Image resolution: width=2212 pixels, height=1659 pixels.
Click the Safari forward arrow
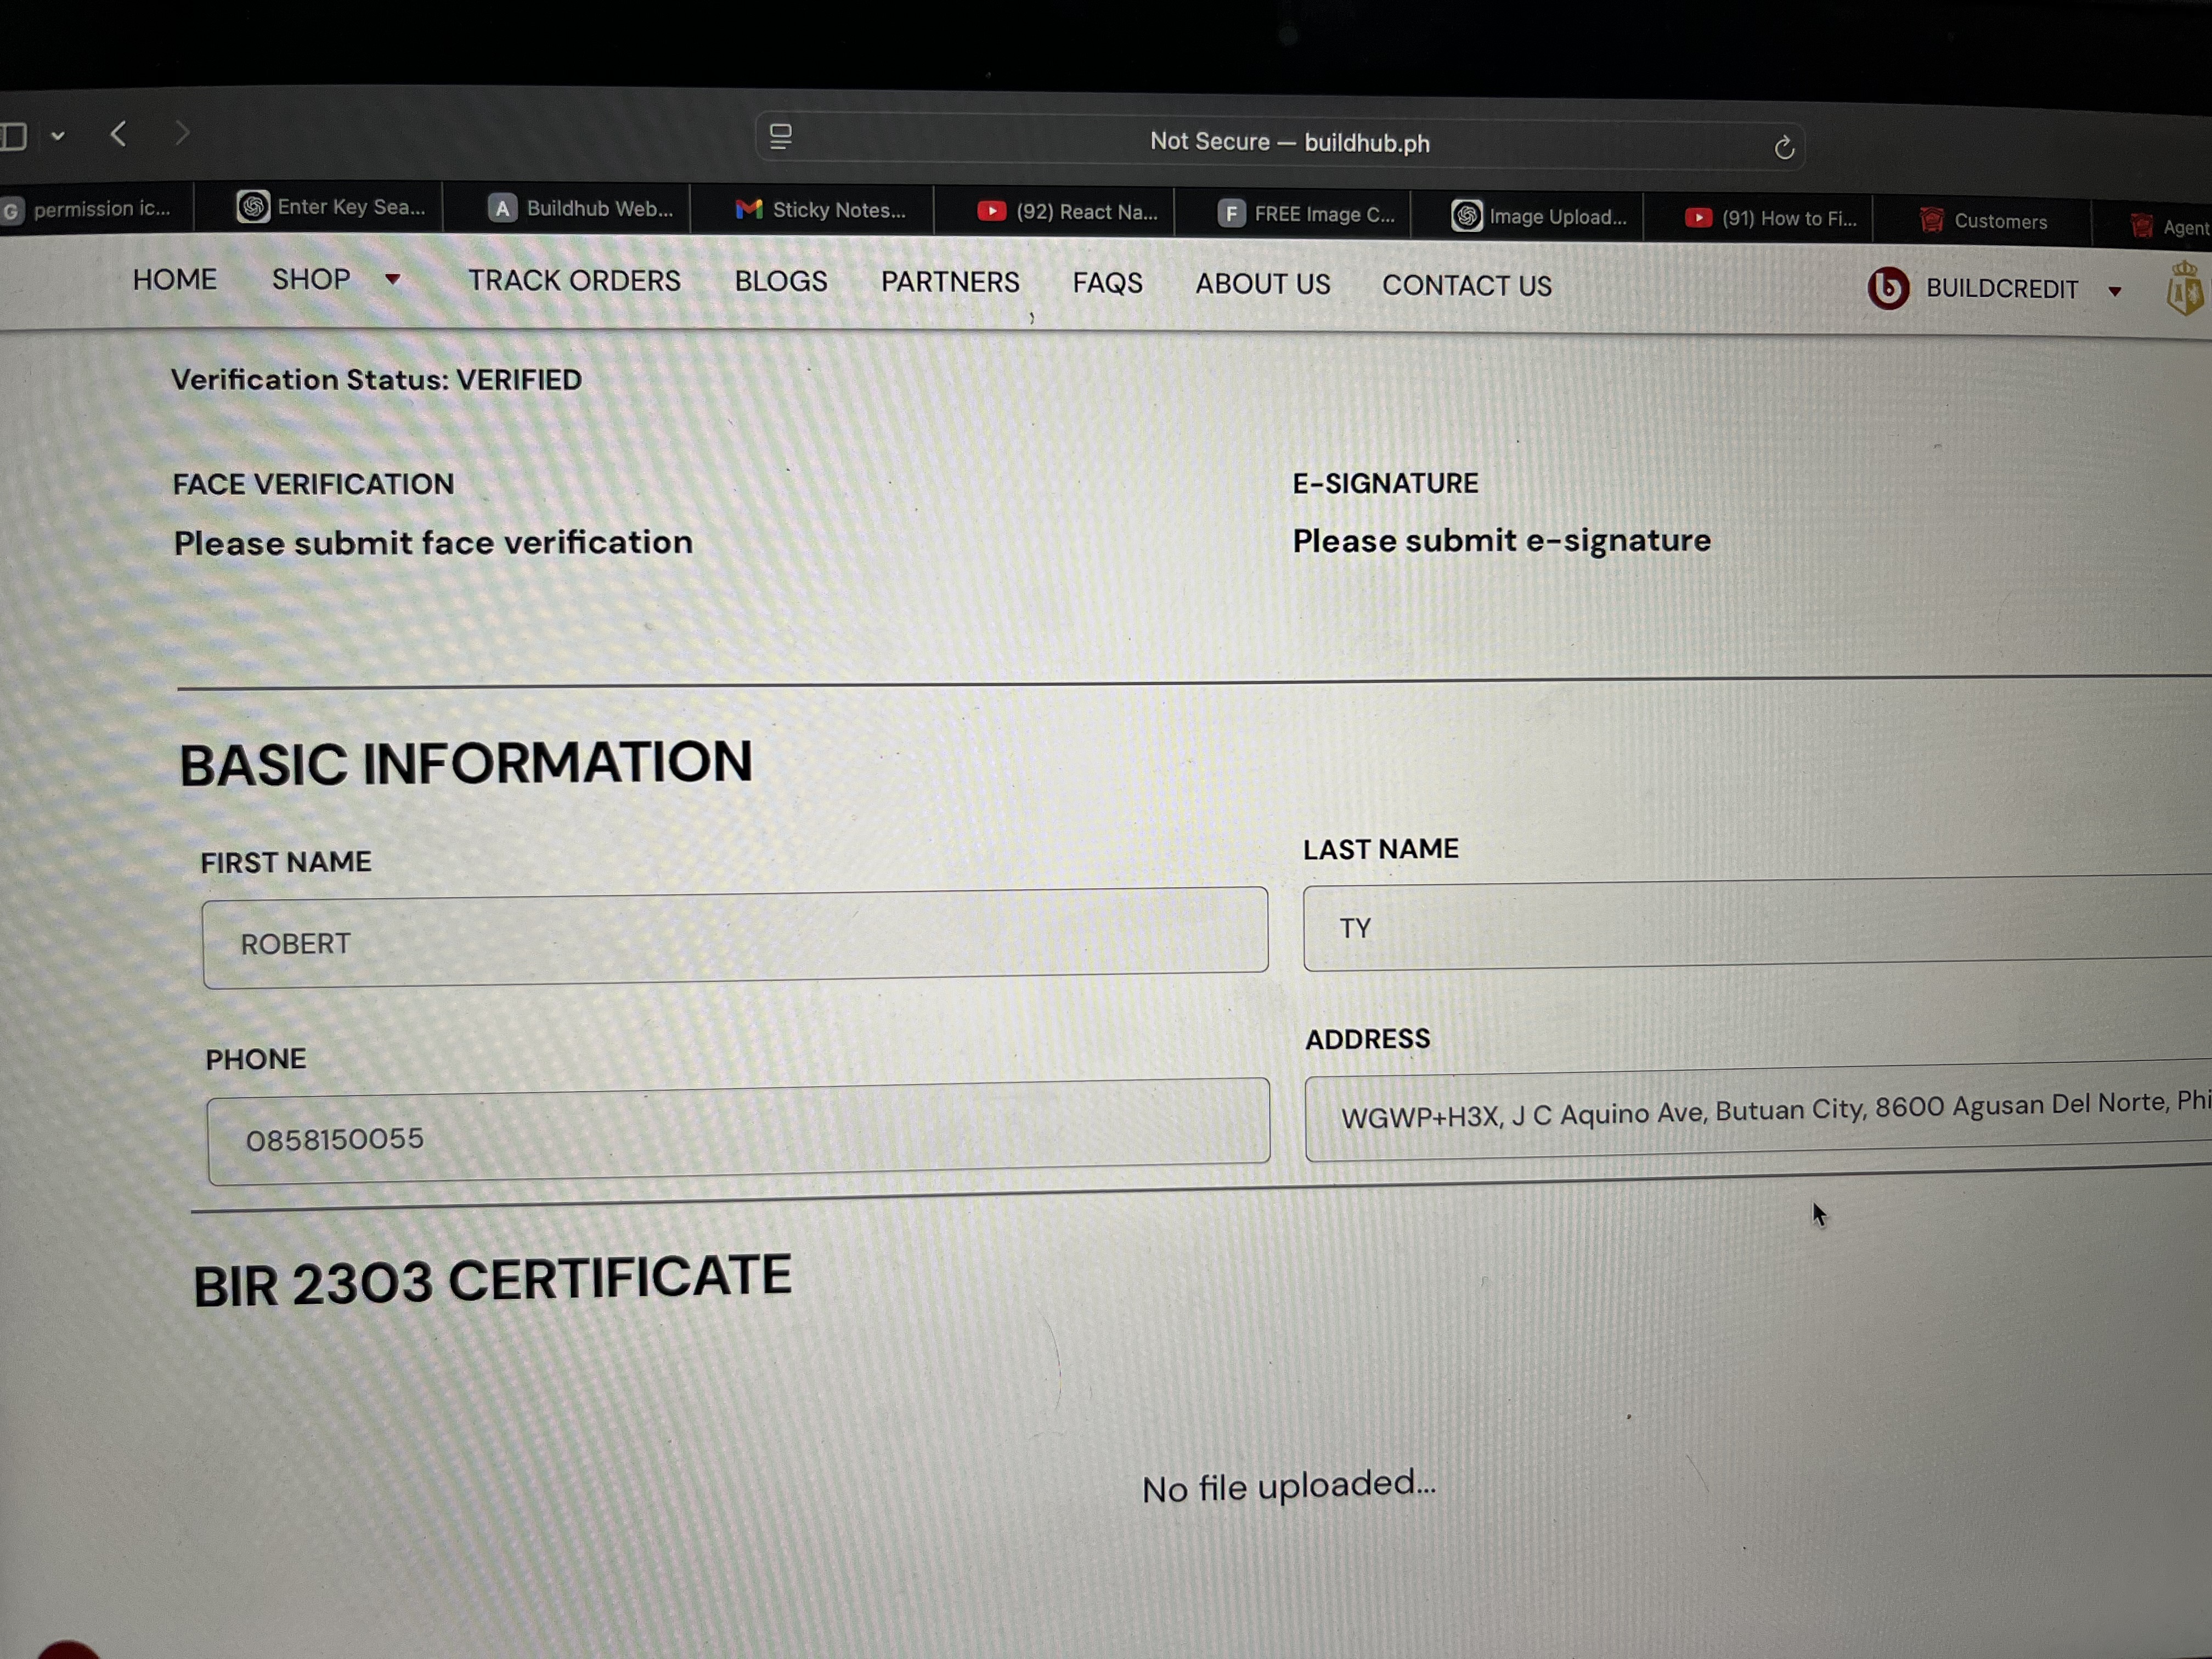pos(181,133)
